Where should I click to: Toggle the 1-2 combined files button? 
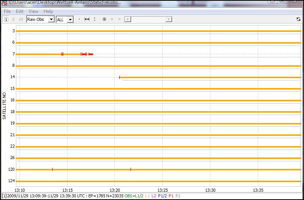(x=21, y=19)
